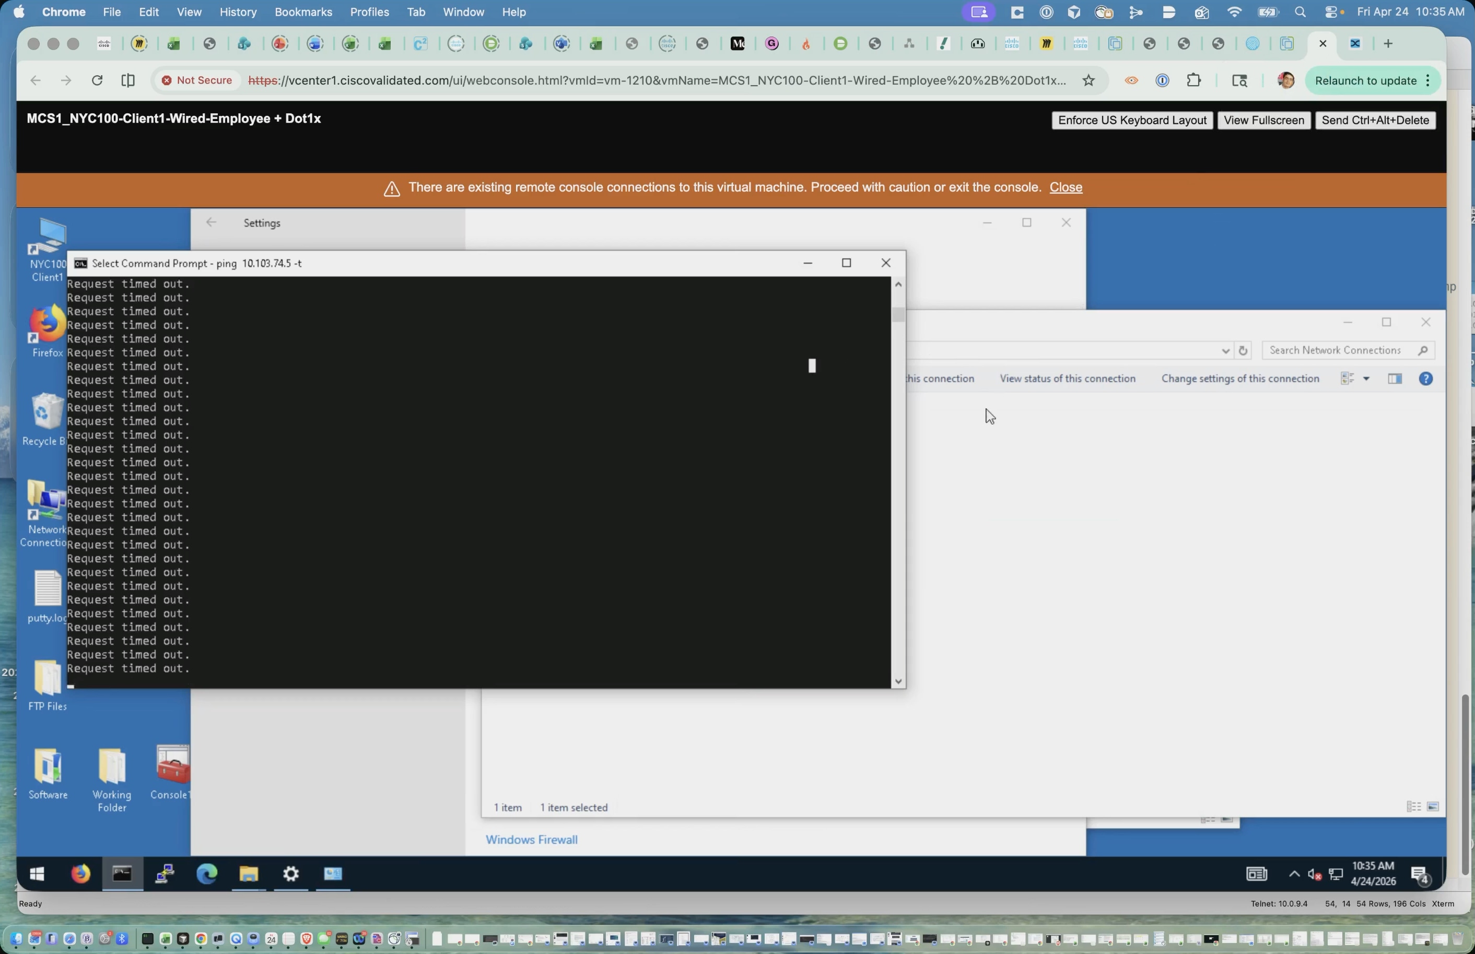The height and width of the screenshot is (954, 1475).
Task: Click the putty.log desktop file
Action: pyautogui.click(x=47, y=596)
